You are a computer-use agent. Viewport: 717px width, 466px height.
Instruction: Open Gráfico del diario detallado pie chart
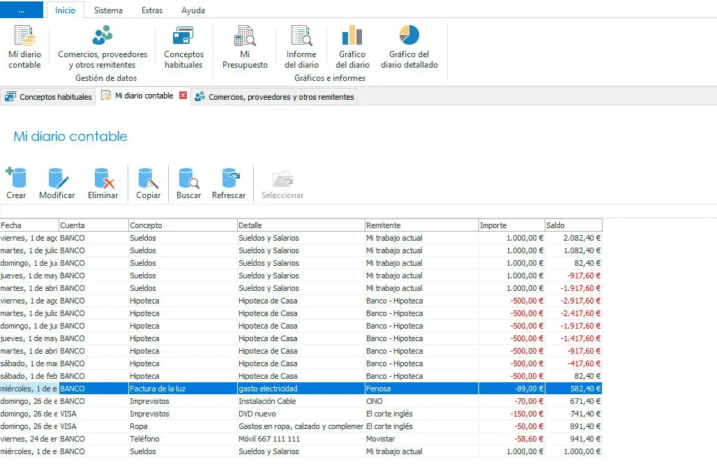(x=409, y=46)
